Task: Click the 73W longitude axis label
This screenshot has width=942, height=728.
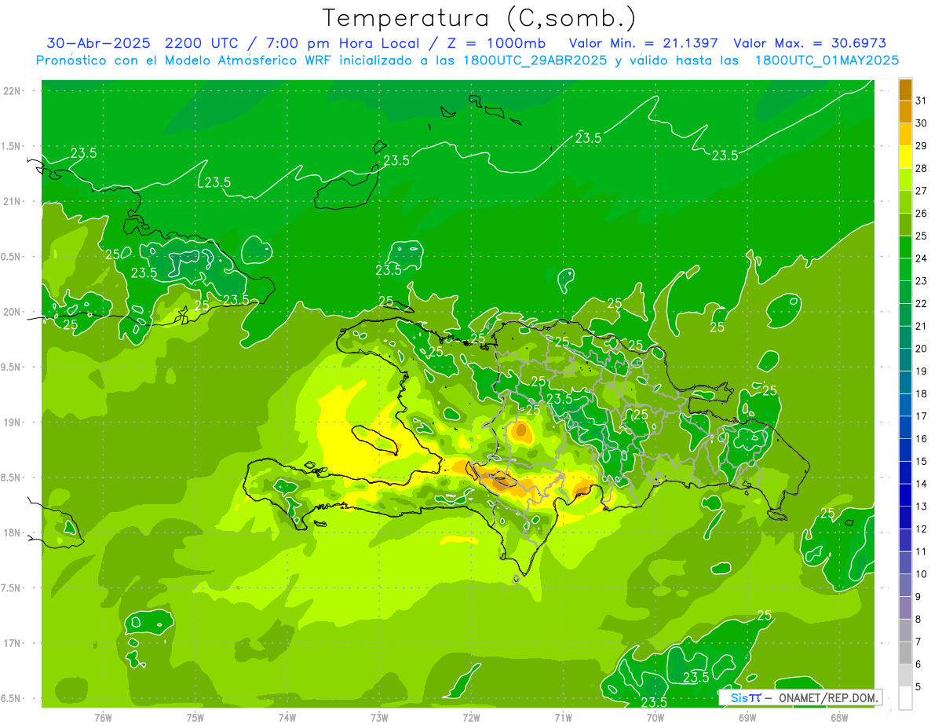Action: (x=379, y=716)
